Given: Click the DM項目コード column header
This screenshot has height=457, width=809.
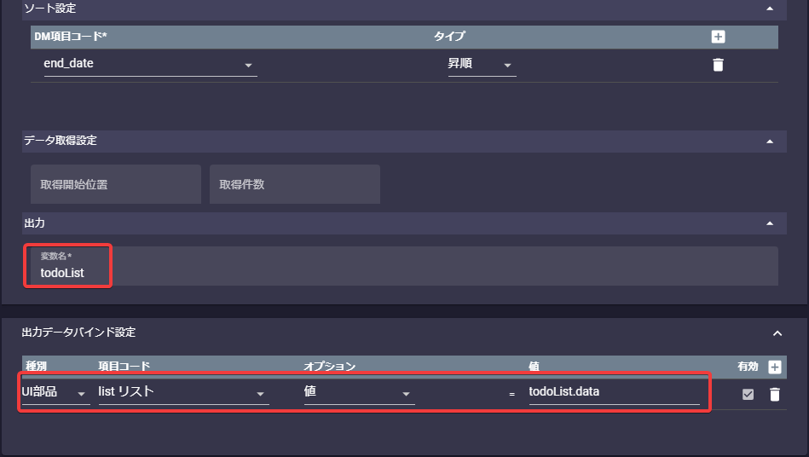Looking at the screenshot, I should [70, 36].
